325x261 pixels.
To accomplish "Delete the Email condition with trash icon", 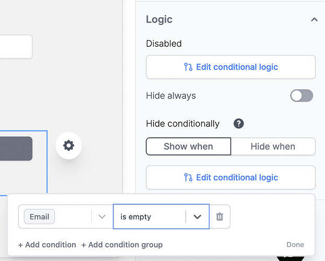I will 219,217.
